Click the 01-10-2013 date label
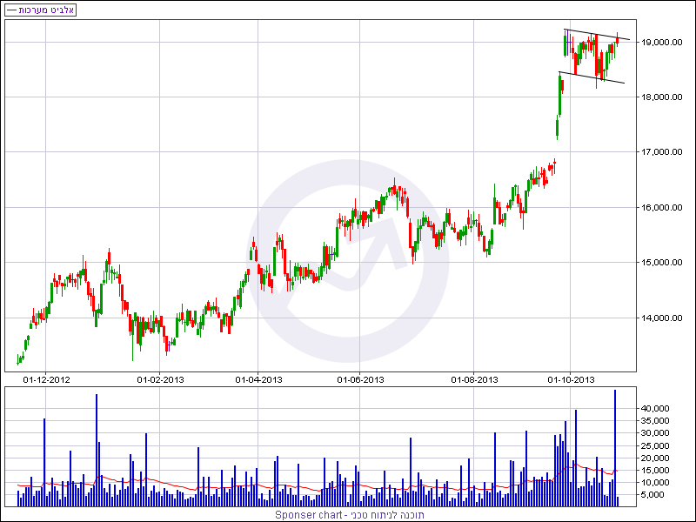 tap(571, 380)
